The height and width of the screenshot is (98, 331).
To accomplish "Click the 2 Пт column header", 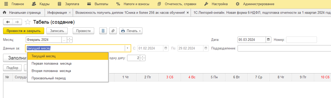I will click(x=148, y=77).
